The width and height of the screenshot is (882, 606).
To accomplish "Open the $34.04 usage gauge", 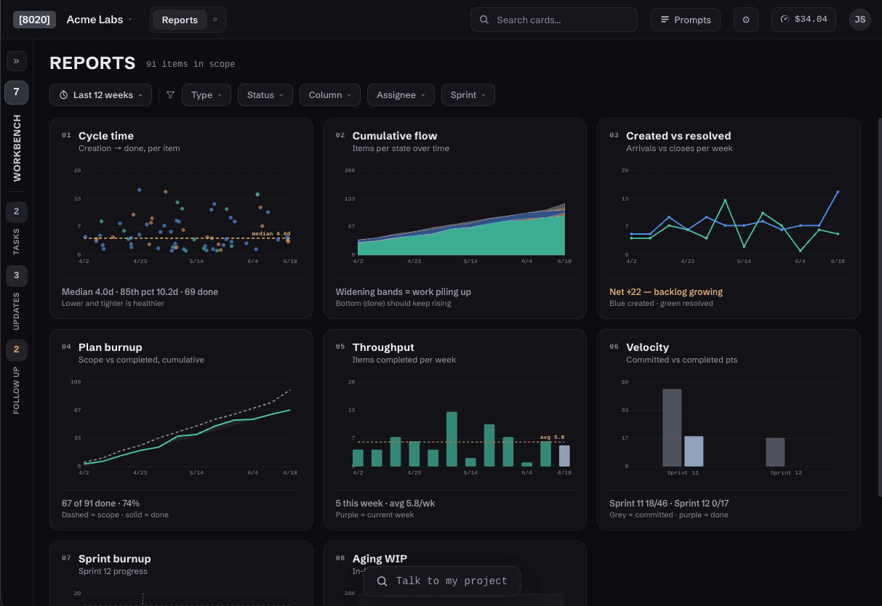I will [803, 20].
